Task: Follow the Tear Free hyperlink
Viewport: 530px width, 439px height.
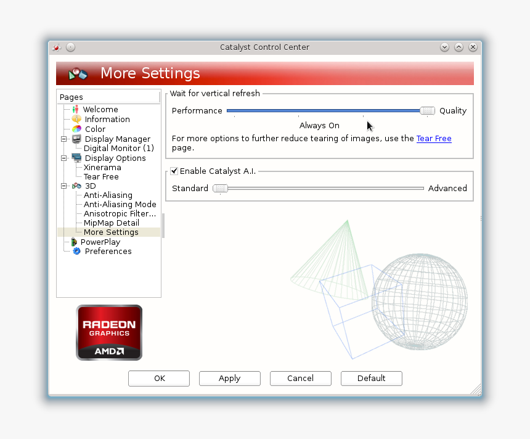Action: [x=434, y=138]
